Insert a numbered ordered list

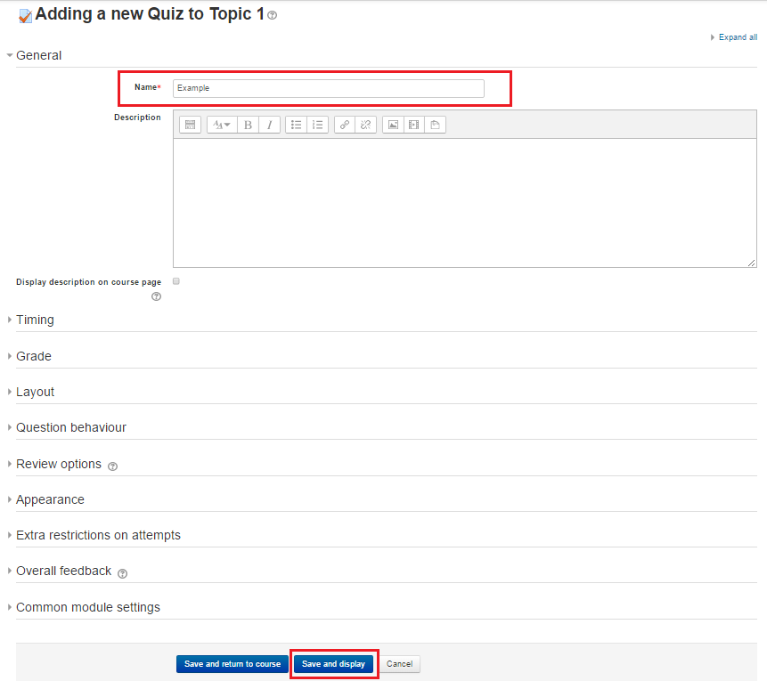[317, 125]
